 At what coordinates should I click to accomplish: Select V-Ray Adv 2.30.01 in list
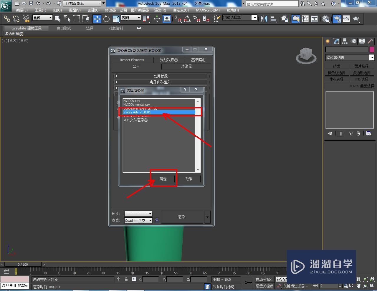(x=159, y=112)
